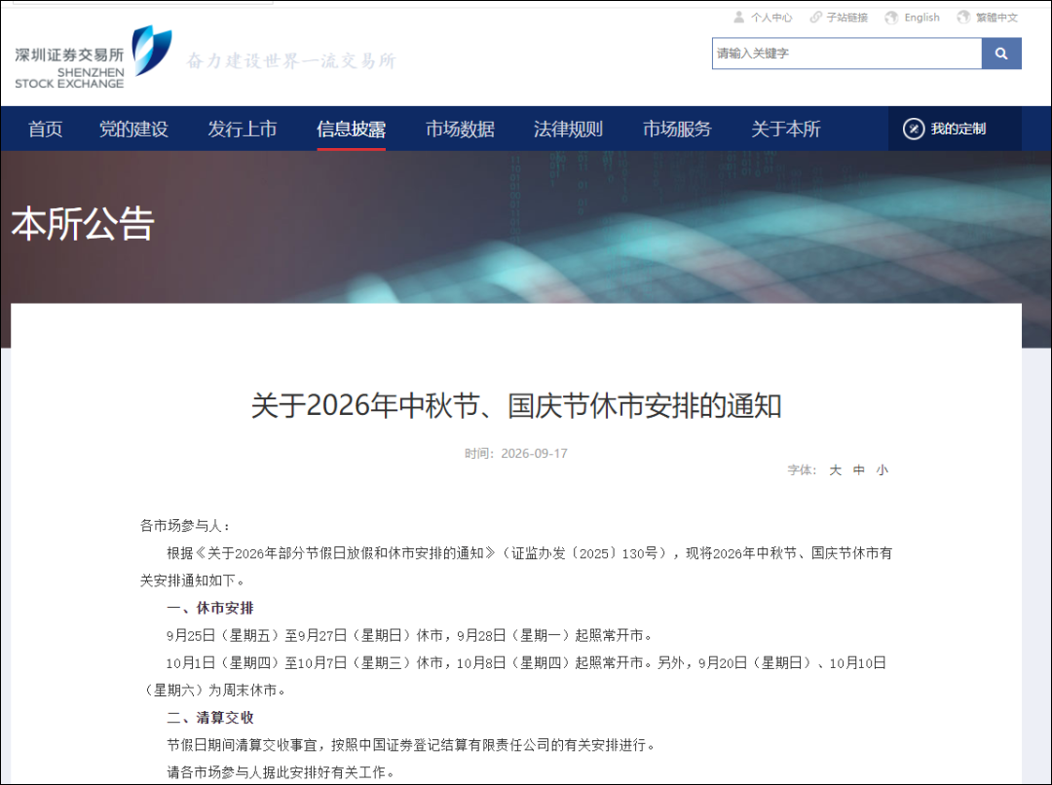Click the line 请各市场参与人据此安排好有关工作

tap(281, 772)
